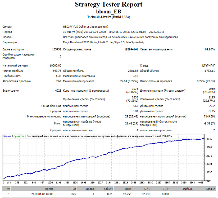
Task: Select the losing trades value 1195 (29.67%)
Action: point(209,99)
